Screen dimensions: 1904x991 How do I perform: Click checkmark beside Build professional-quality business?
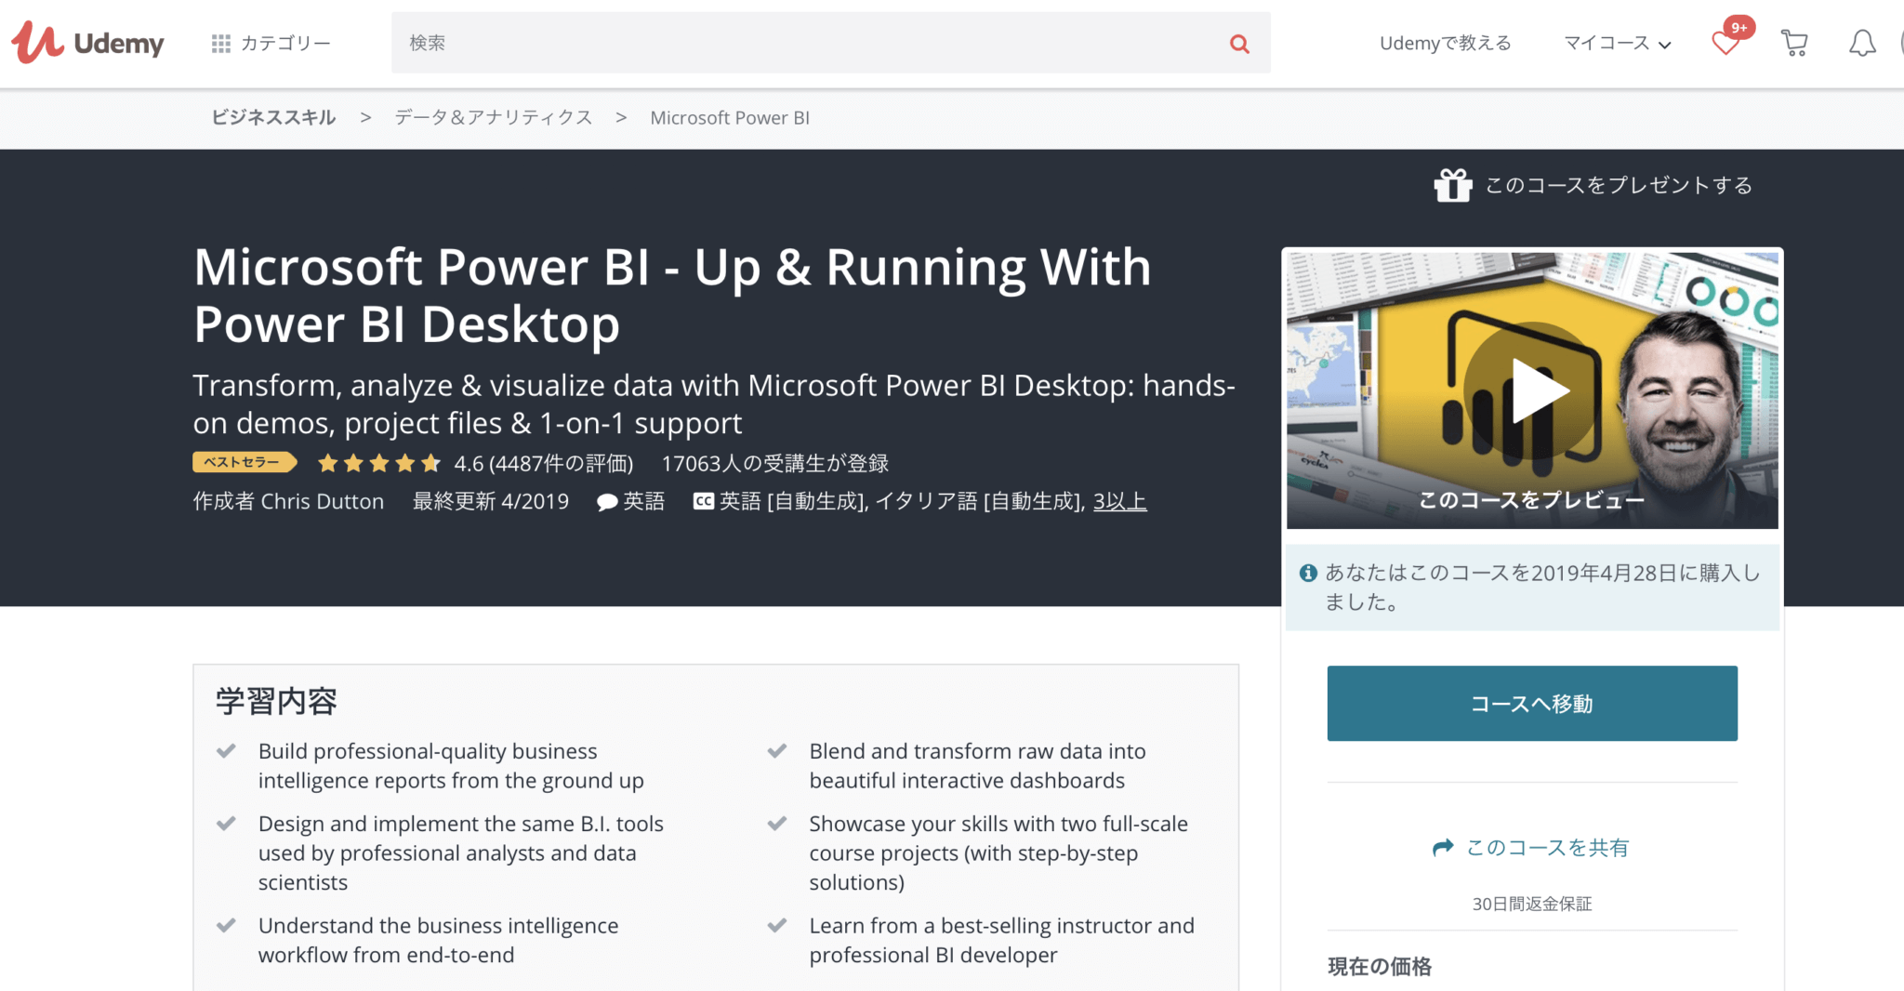(226, 750)
